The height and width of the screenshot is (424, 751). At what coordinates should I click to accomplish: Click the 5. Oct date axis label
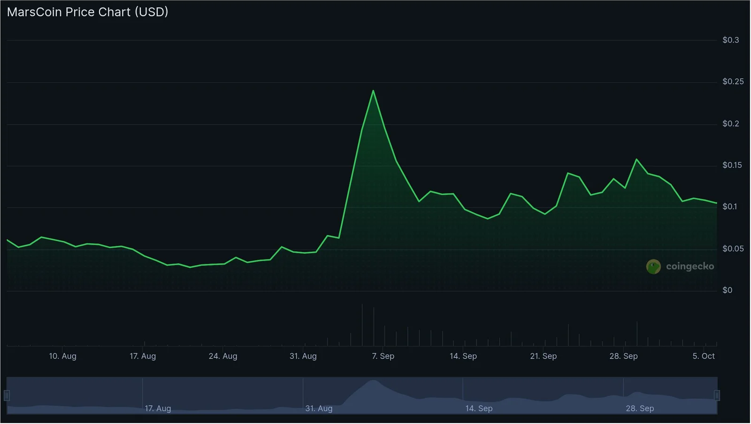coord(704,356)
